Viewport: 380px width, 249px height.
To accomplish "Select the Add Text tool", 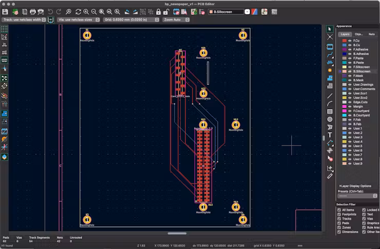I will (x=330, y=135).
